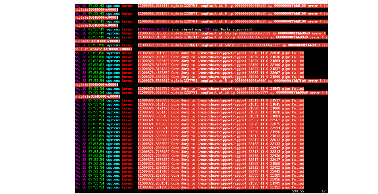
Task: Click the kernel timestamp [1000371.609061]
Action: (154, 132)
